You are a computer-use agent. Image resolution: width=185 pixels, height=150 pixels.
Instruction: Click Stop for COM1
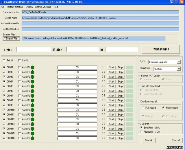click(120, 67)
